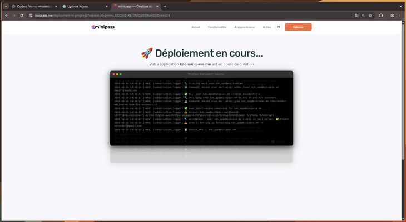The width and height of the screenshot is (406, 222).
Task: Open the Guides nav link
Action: coord(267,27)
